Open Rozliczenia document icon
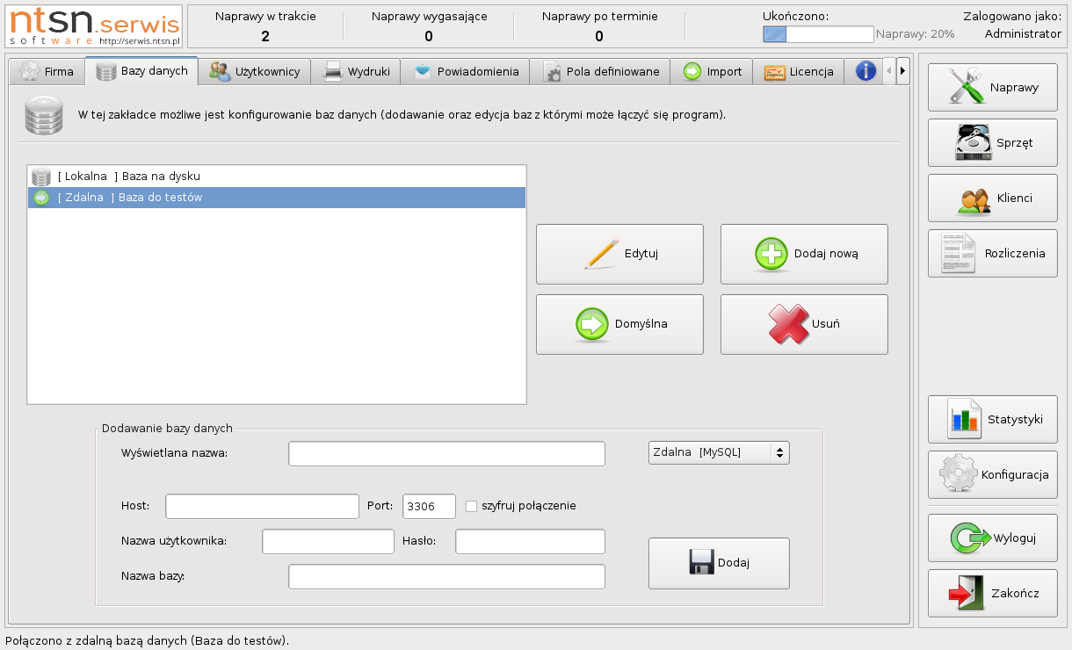1072x650 pixels. pos(957,253)
